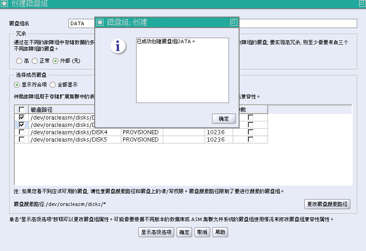
Task: Click the maximize icon of the 磁盘组: 创建 dialog
Action: coord(234,22)
